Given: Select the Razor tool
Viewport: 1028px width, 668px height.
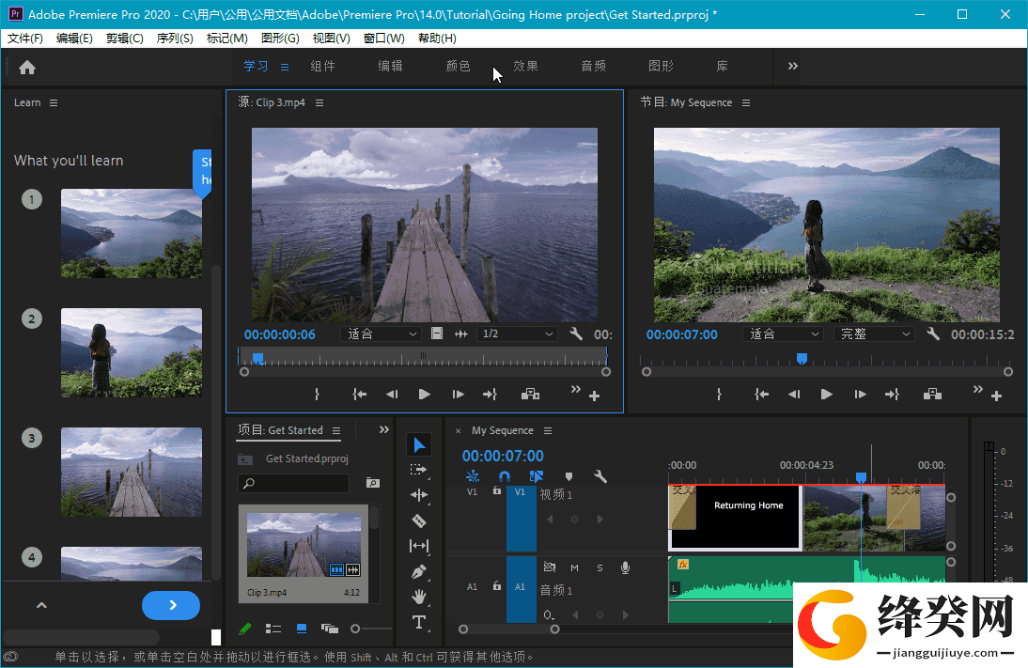Looking at the screenshot, I should 419,520.
